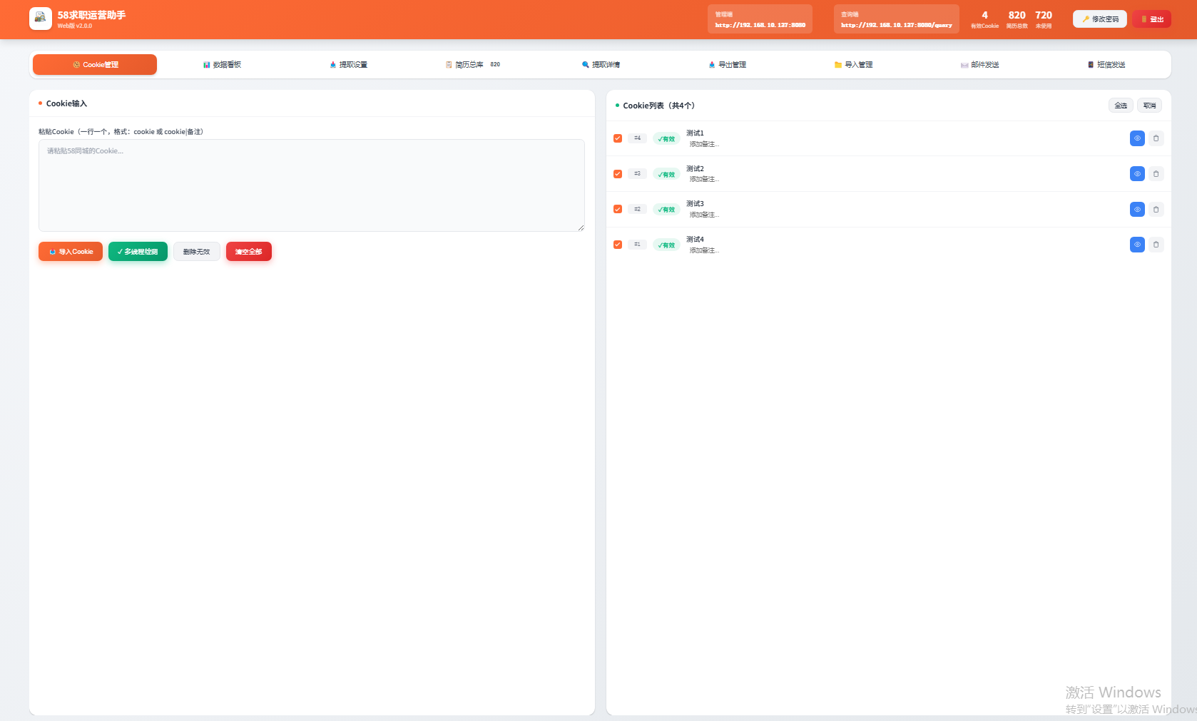Click the 58求职运营助手 logo icon
The height and width of the screenshot is (721, 1197).
point(40,19)
